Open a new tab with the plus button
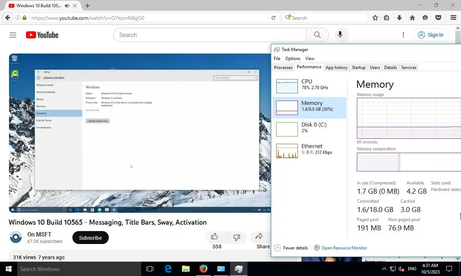This screenshot has width=461, height=276. coord(87,6)
